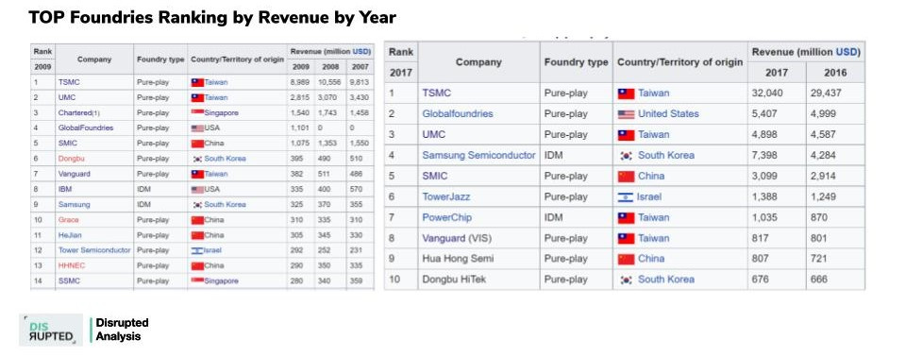Click the South Korea flag beside Samsung Semiconductor
This screenshot has height=357, width=906.
[626, 156]
